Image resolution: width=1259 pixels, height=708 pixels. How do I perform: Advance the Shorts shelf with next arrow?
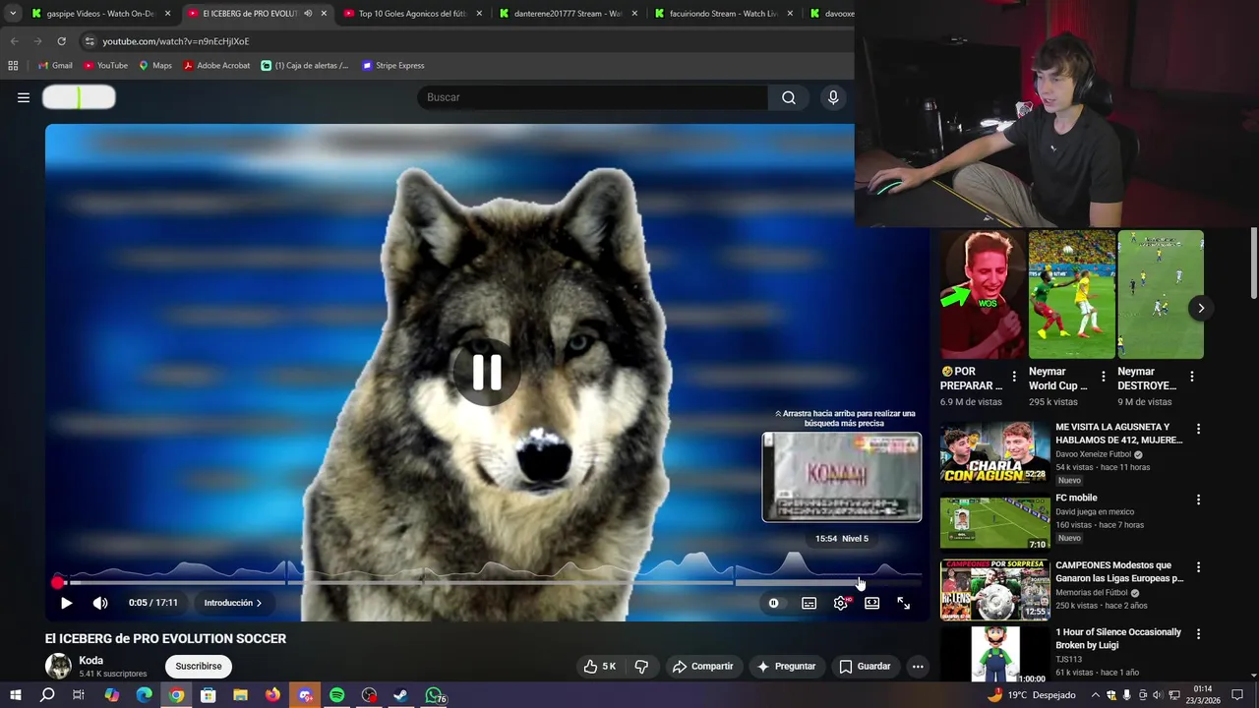click(x=1201, y=308)
